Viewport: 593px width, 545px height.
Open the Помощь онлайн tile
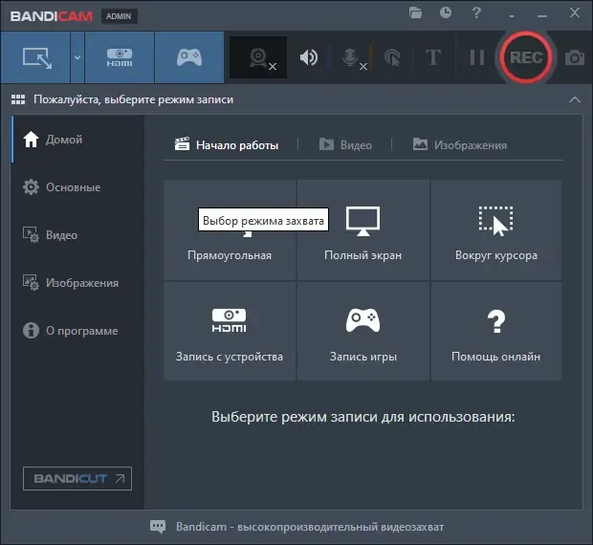(496, 331)
